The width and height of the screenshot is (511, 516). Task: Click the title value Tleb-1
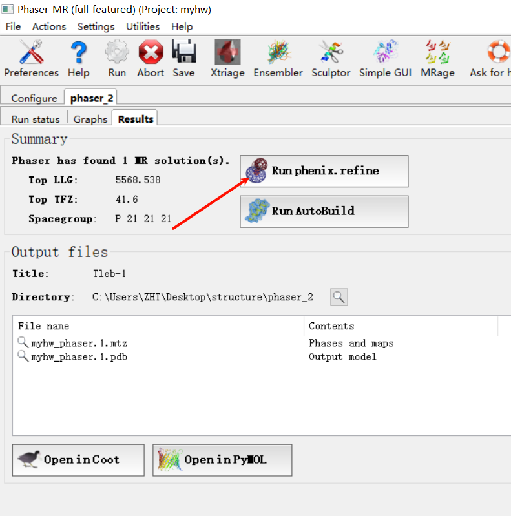pos(109,274)
